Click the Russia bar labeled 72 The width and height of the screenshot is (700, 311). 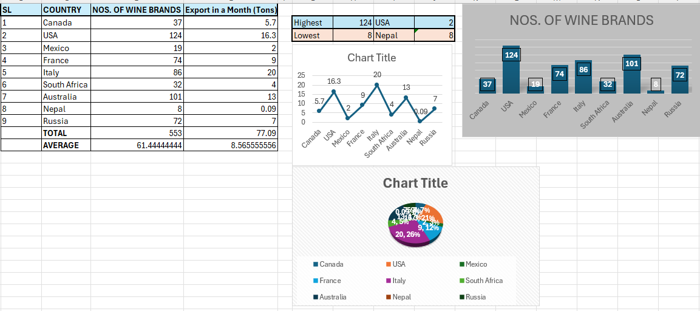click(680, 80)
